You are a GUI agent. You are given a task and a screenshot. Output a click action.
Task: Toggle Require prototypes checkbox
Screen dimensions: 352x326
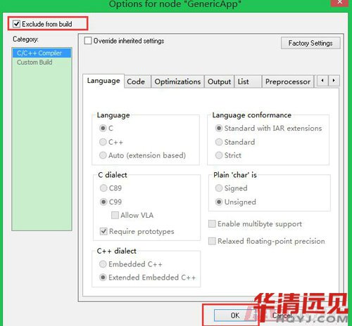(x=103, y=231)
